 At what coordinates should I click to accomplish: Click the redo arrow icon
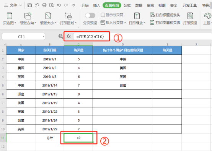point(66,5)
